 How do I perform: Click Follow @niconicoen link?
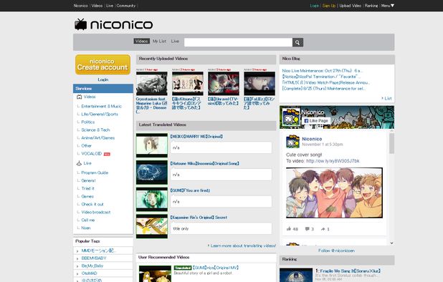click(336, 251)
